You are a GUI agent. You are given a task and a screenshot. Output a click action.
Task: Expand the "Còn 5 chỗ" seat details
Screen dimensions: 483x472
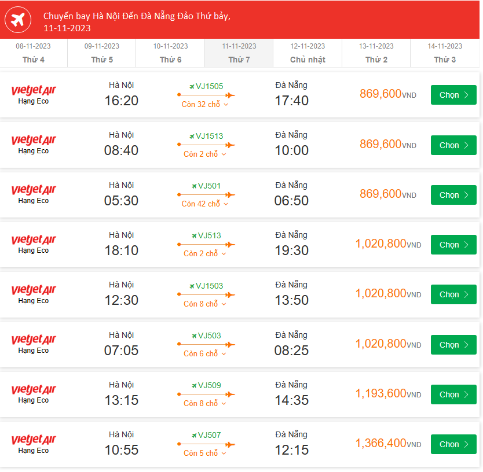point(205,453)
